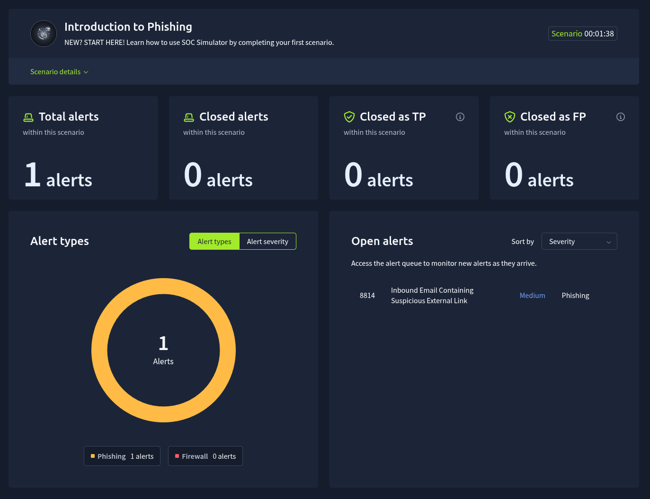This screenshot has height=499, width=650.
Task: Click the Scenario timer 00:01:38
Action: 583,34
